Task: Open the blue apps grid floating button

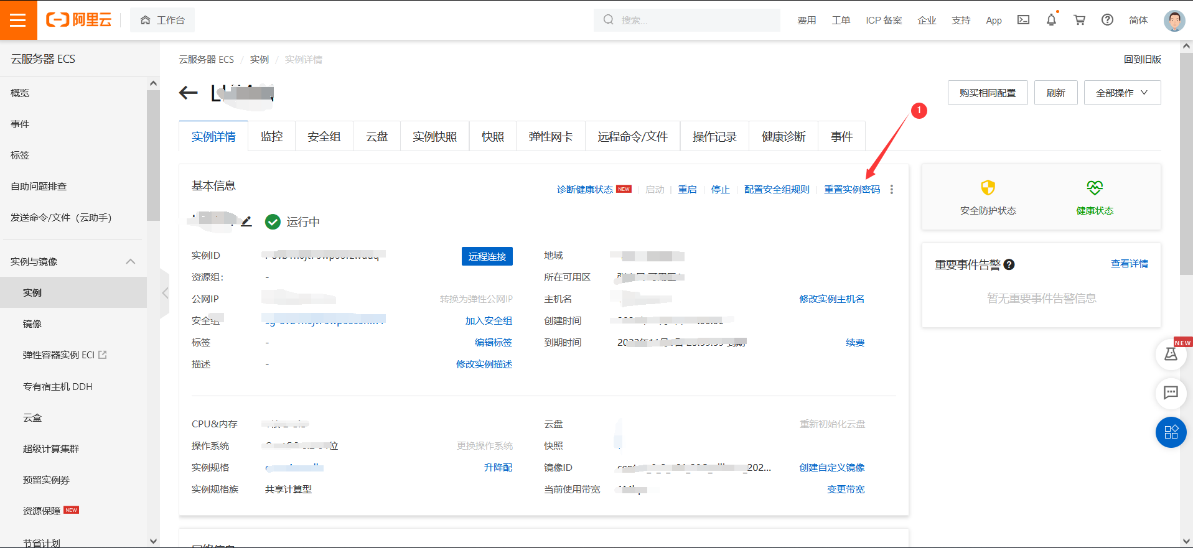Action: 1171,432
